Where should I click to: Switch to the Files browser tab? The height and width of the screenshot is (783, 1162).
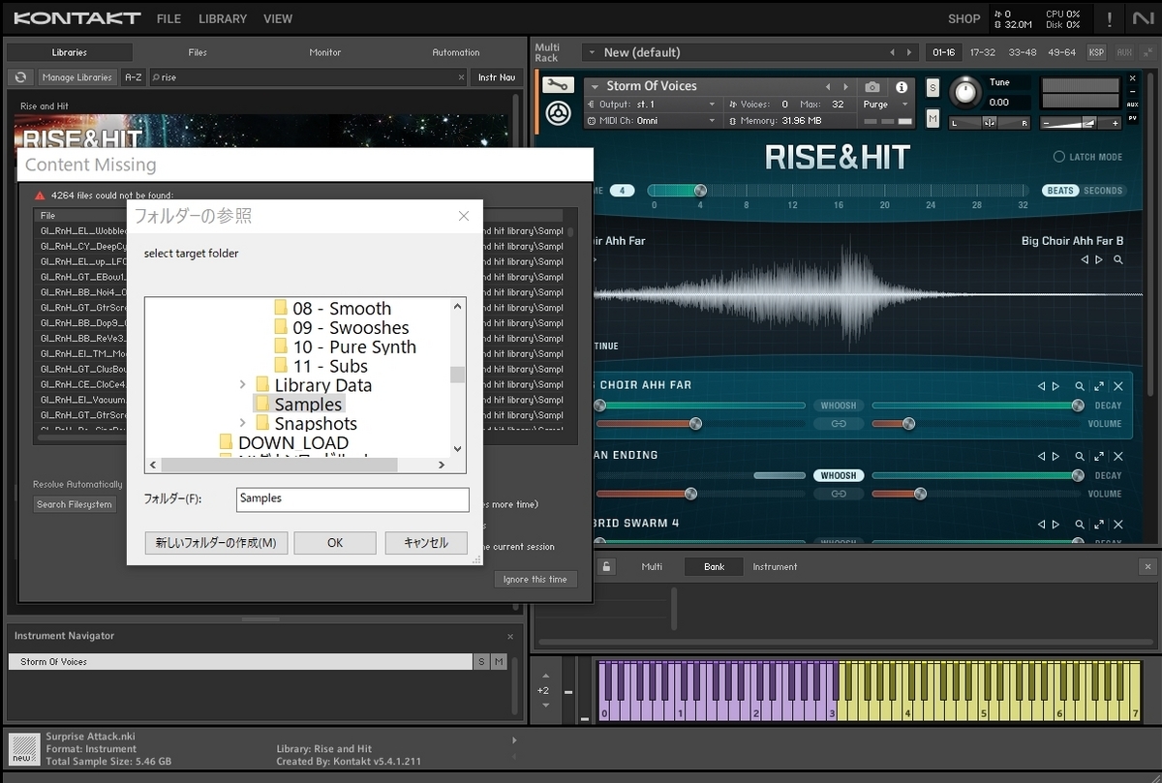(x=198, y=52)
